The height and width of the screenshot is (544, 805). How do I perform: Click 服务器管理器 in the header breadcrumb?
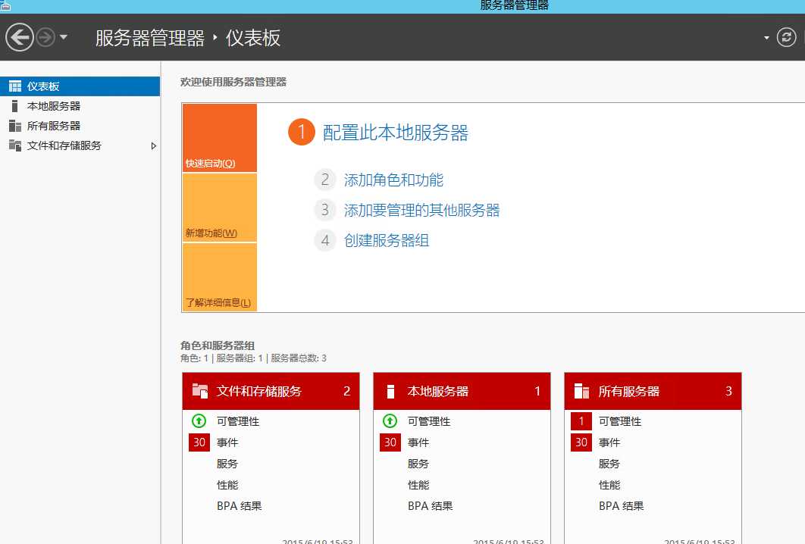point(150,38)
